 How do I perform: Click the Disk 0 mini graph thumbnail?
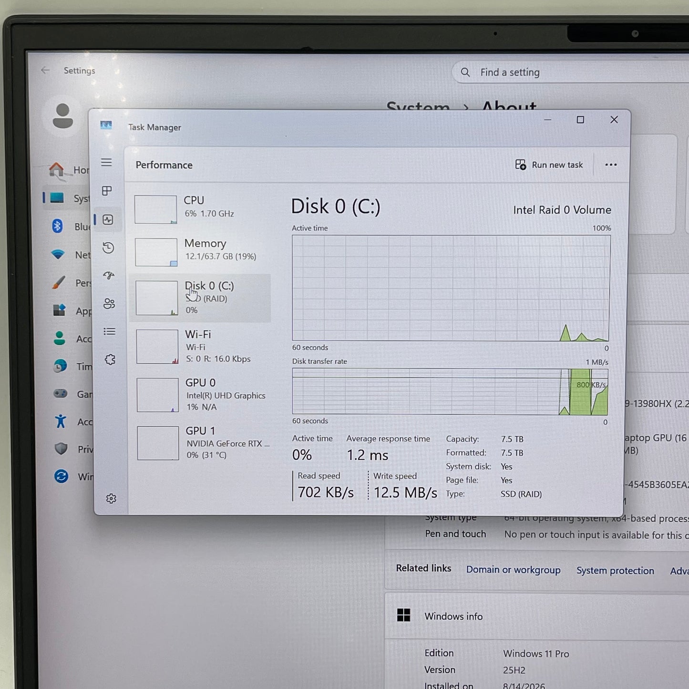click(x=157, y=298)
